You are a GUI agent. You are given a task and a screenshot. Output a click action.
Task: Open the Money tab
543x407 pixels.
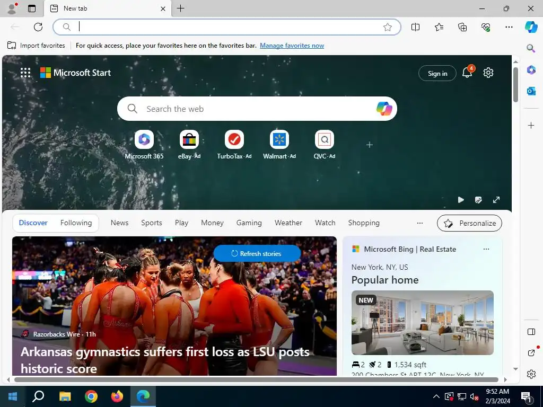(212, 223)
